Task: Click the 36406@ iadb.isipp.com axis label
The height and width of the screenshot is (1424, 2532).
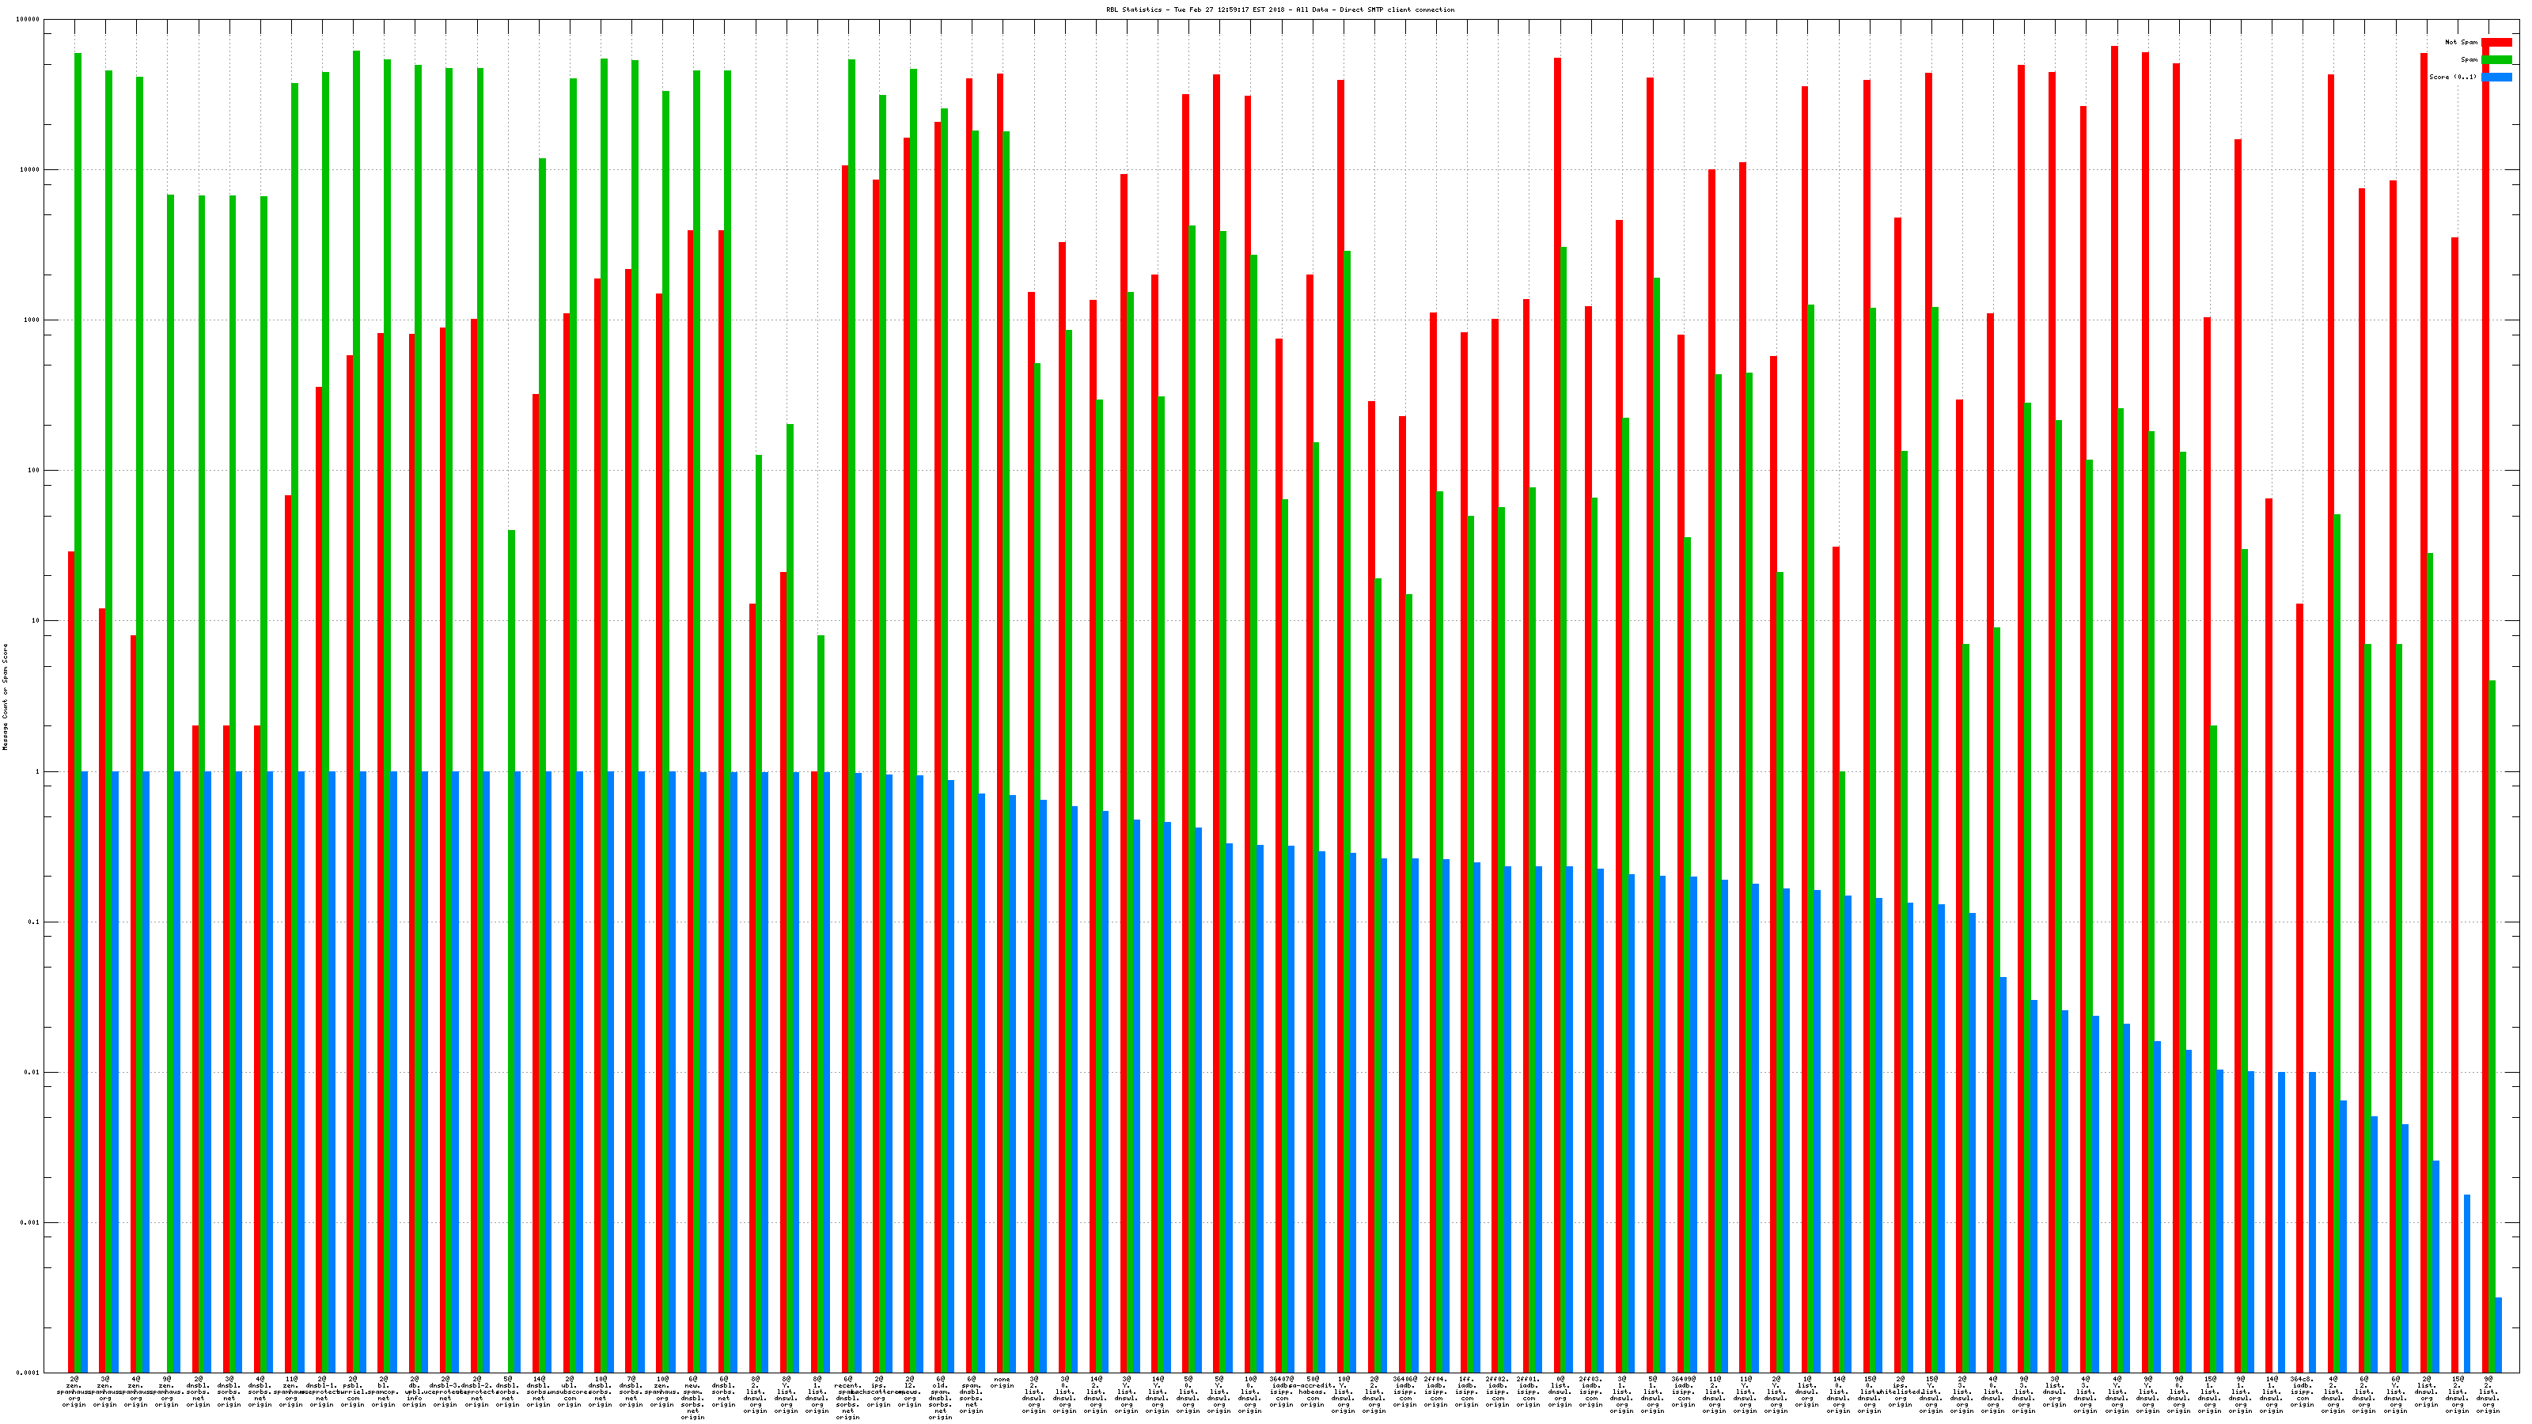Action: click(1404, 1392)
